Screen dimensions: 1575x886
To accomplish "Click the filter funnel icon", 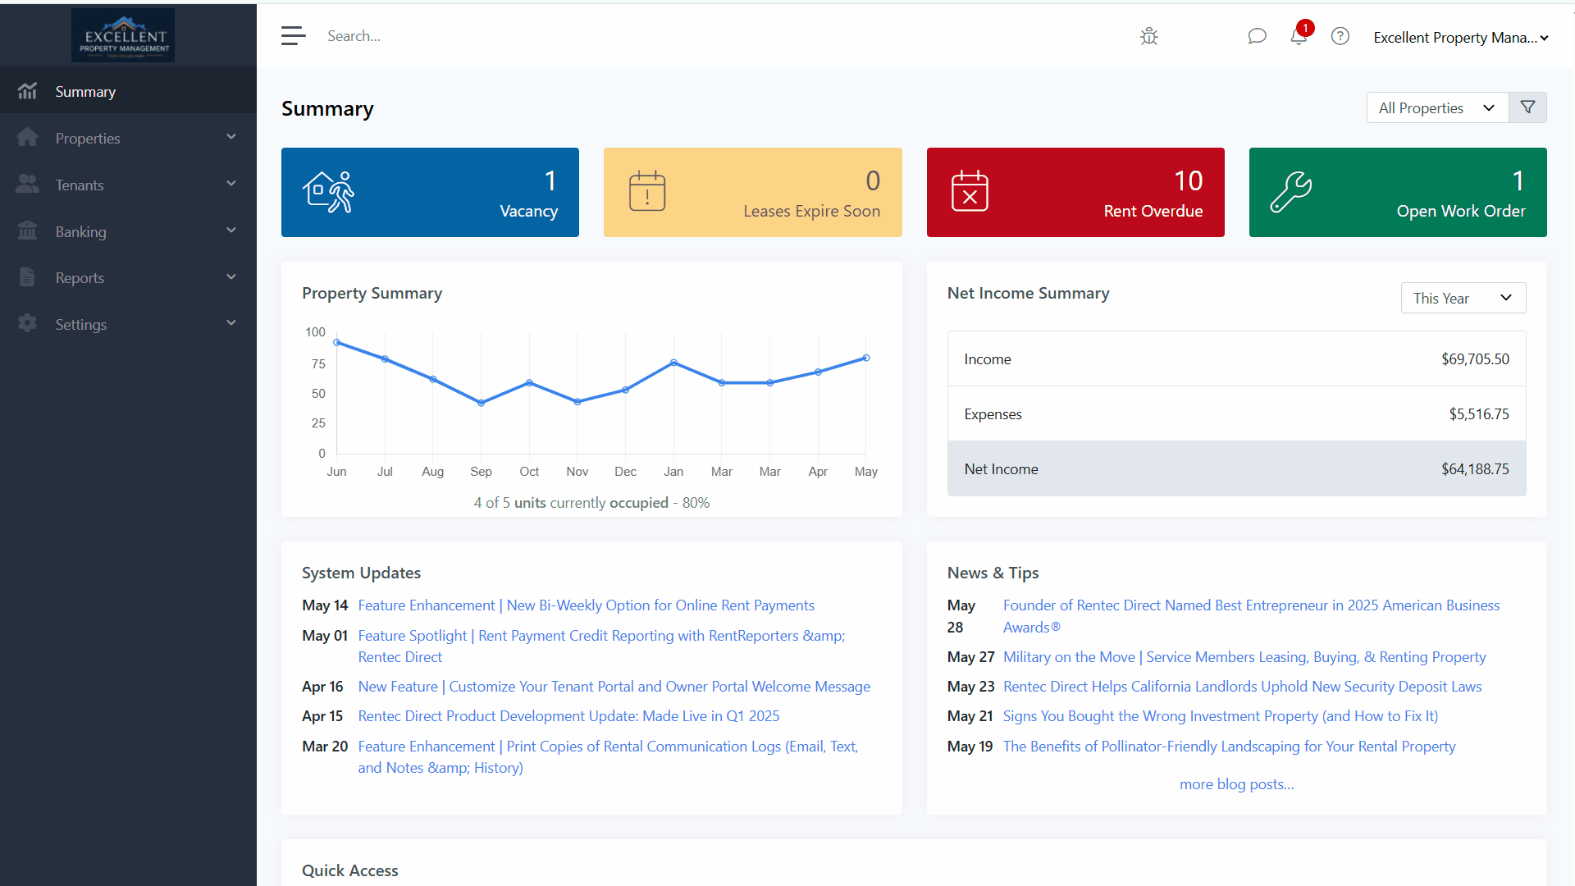I will coord(1527,107).
